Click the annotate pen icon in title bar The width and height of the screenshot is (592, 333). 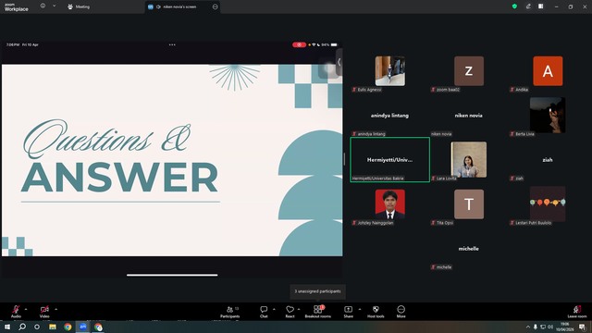pos(528,6)
